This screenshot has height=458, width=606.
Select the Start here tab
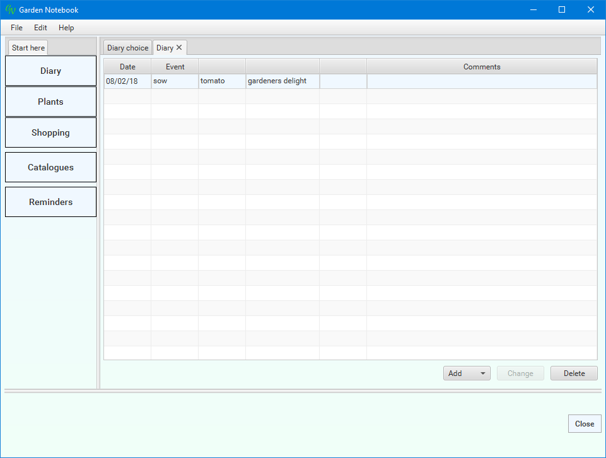pyautogui.click(x=28, y=48)
